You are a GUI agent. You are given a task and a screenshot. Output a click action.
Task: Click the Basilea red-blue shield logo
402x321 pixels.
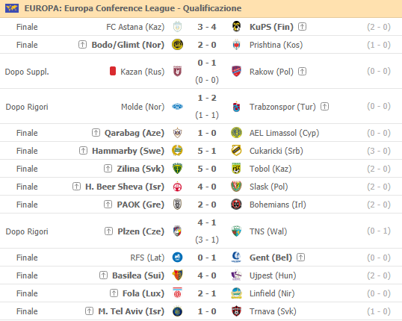point(177,275)
